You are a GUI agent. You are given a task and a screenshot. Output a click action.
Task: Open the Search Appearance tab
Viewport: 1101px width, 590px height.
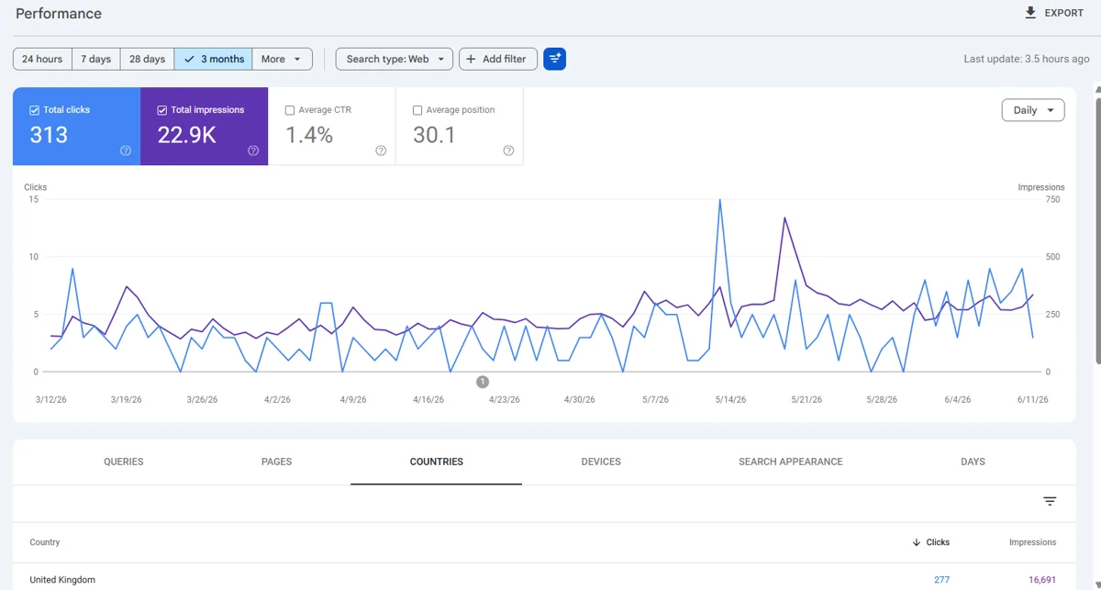click(791, 462)
